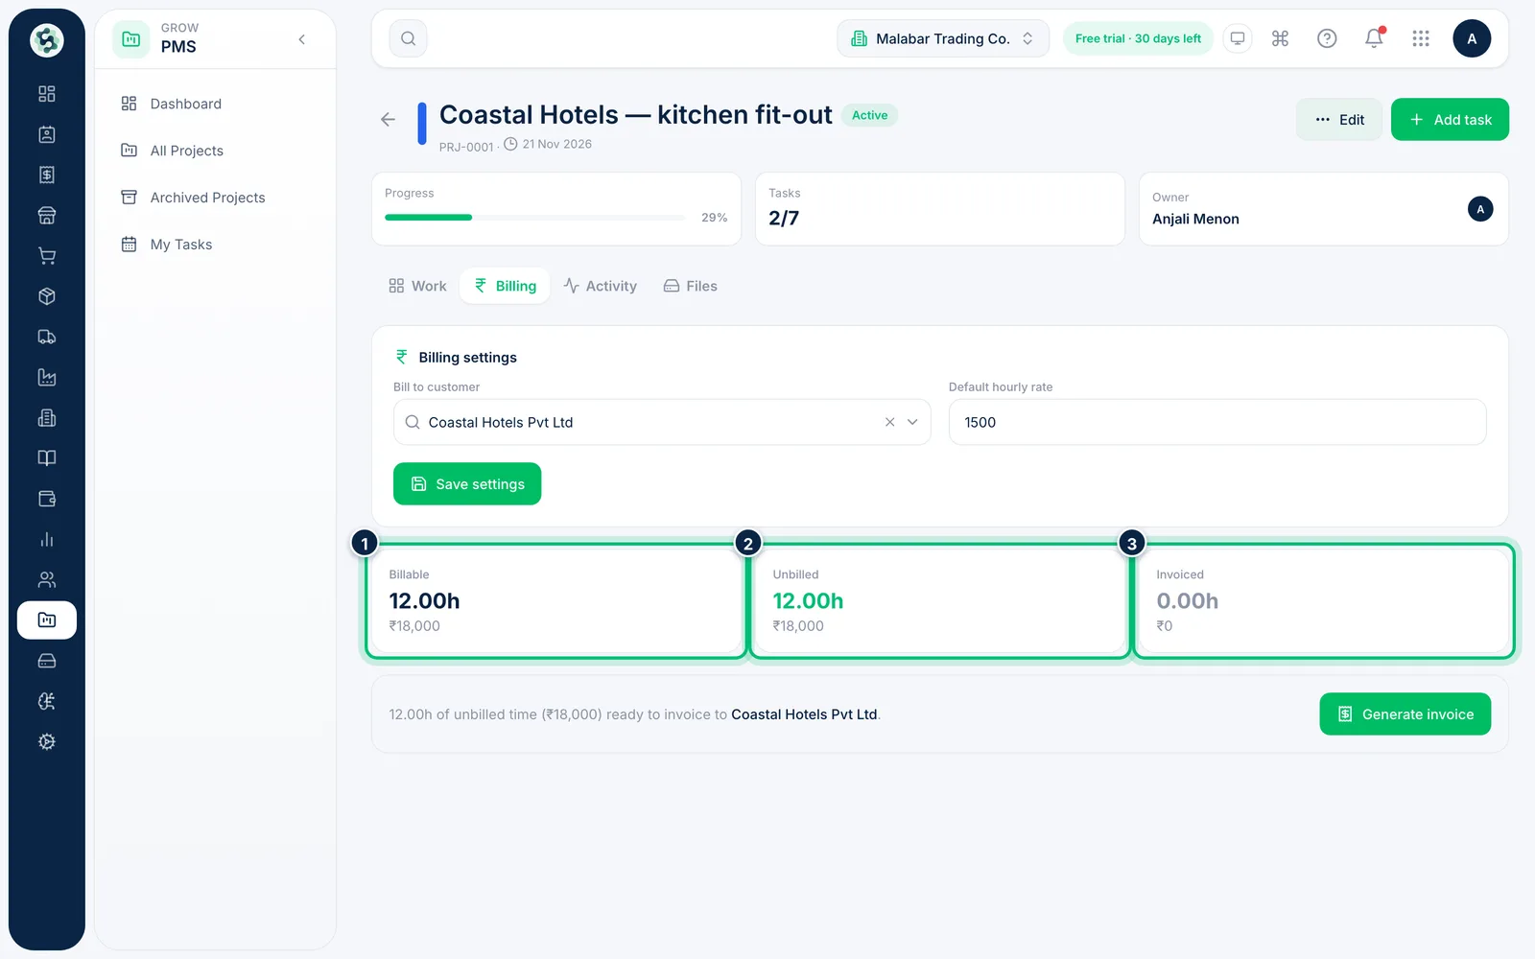Click the Coastal Hotels Pvt Ltd bold link text
The height and width of the screenshot is (959, 1535).
point(804,714)
